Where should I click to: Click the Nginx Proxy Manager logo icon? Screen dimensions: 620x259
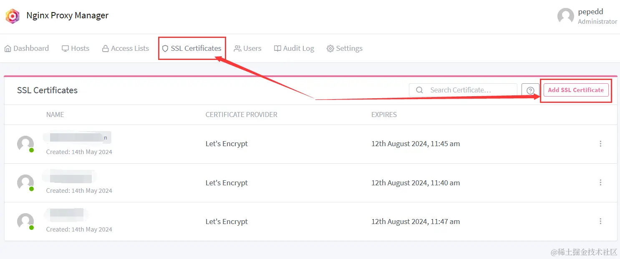coord(13,16)
